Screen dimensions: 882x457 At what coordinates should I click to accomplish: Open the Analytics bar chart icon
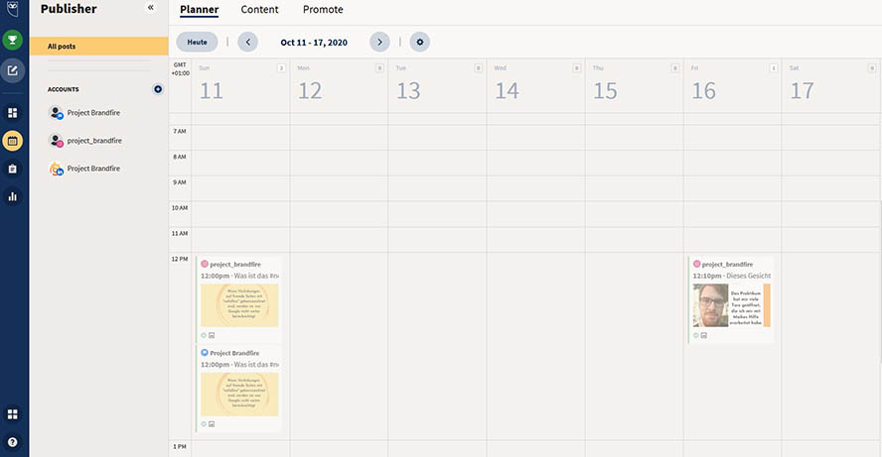[x=13, y=196]
